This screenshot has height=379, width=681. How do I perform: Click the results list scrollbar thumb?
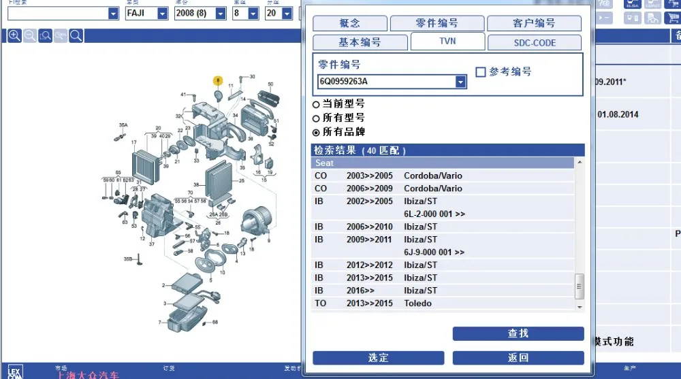click(x=580, y=286)
